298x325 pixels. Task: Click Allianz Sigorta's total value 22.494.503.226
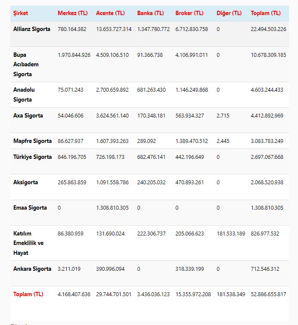tap(268, 29)
